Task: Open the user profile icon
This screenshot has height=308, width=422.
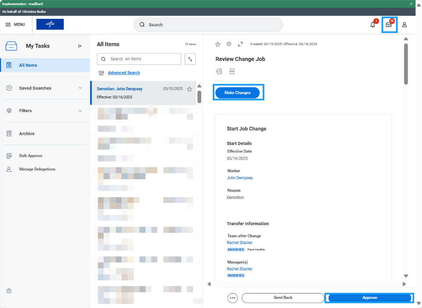Action: click(x=404, y=25)
